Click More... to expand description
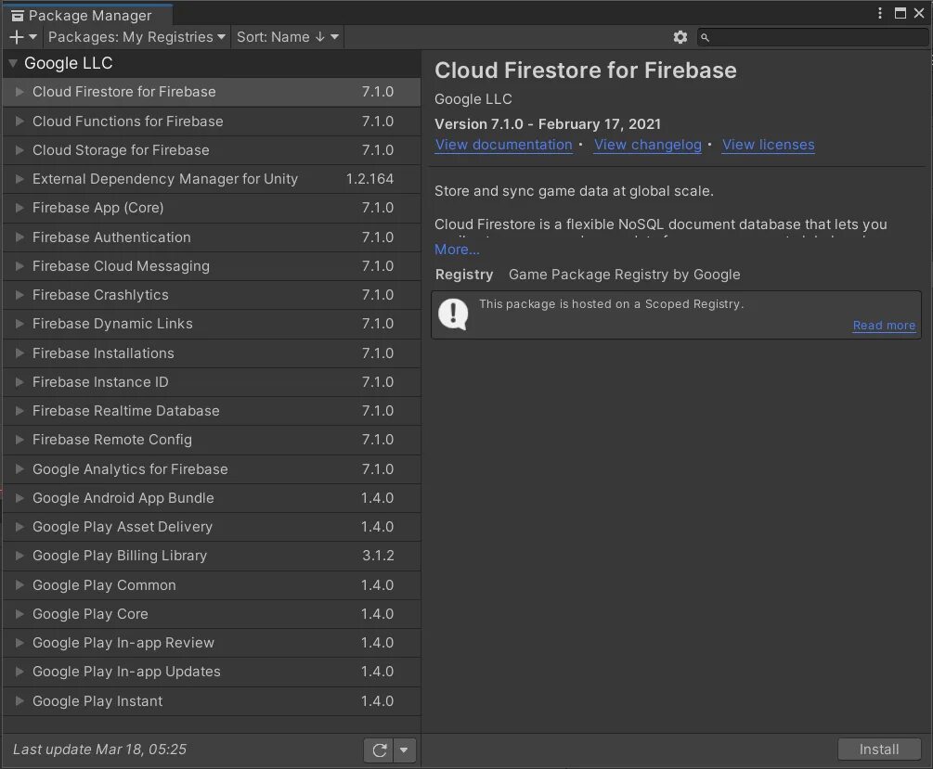Screen dimensions: 933x769 [457, 250]
